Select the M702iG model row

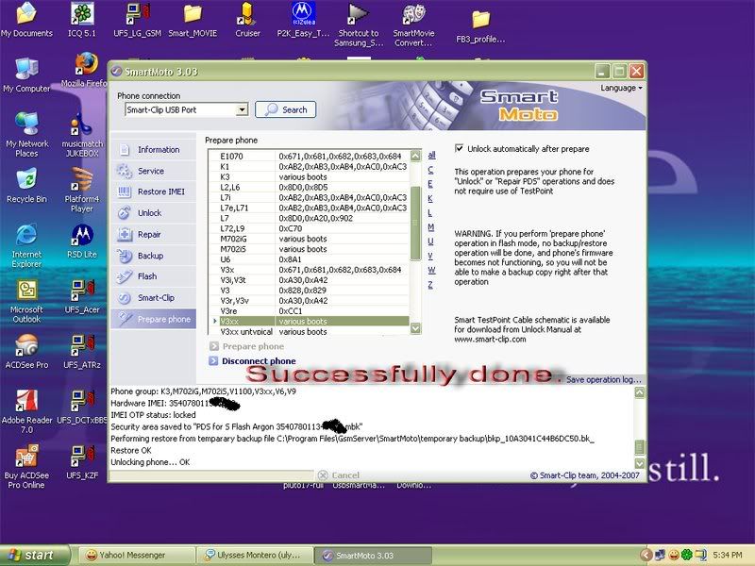click(x=310, y=239)
